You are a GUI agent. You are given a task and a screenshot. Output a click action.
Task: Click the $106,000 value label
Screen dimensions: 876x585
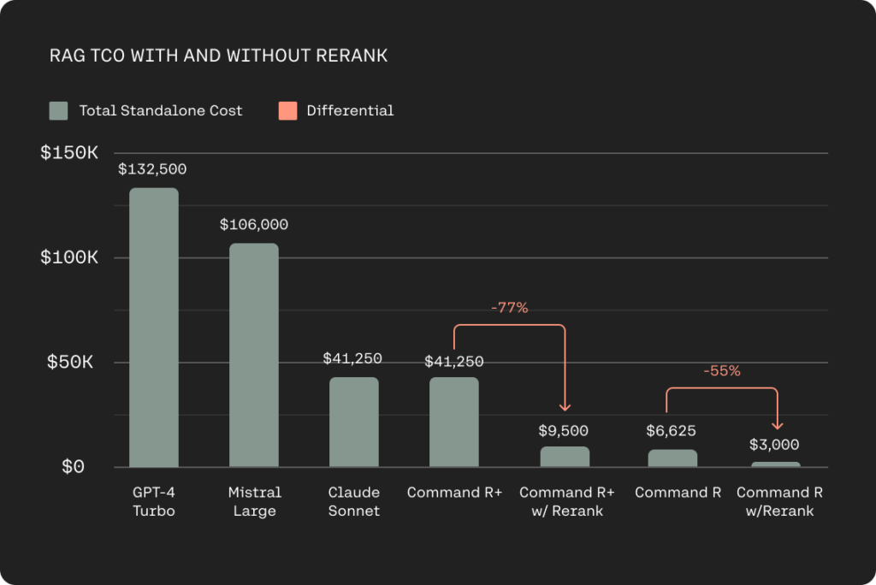(x=254, y=225)
